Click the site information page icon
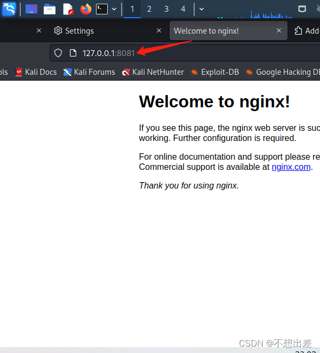Viewport: 320px width, 353px height. [73, 53]
